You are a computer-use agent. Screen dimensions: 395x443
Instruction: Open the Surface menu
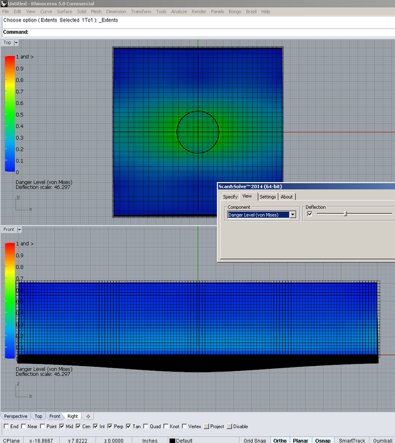[x=64, y=12]
